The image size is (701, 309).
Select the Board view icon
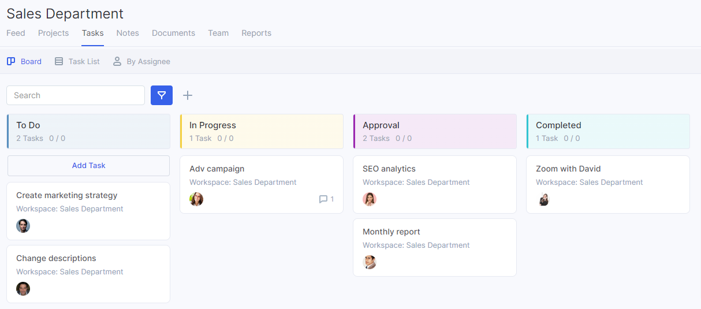(11, 61)
